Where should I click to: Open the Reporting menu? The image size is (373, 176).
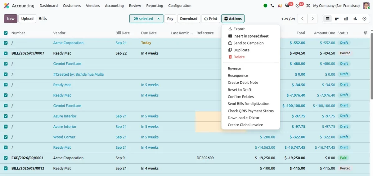pyautogui.click(x=154, y=6)
